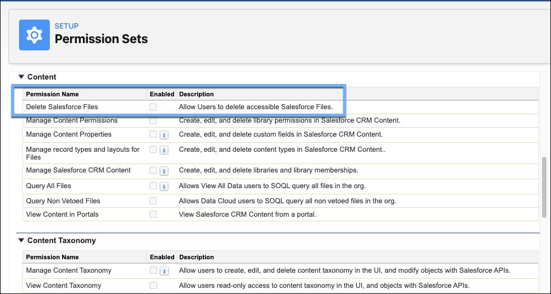Enable the View Content in Portals checkbox

coord(153,214)
